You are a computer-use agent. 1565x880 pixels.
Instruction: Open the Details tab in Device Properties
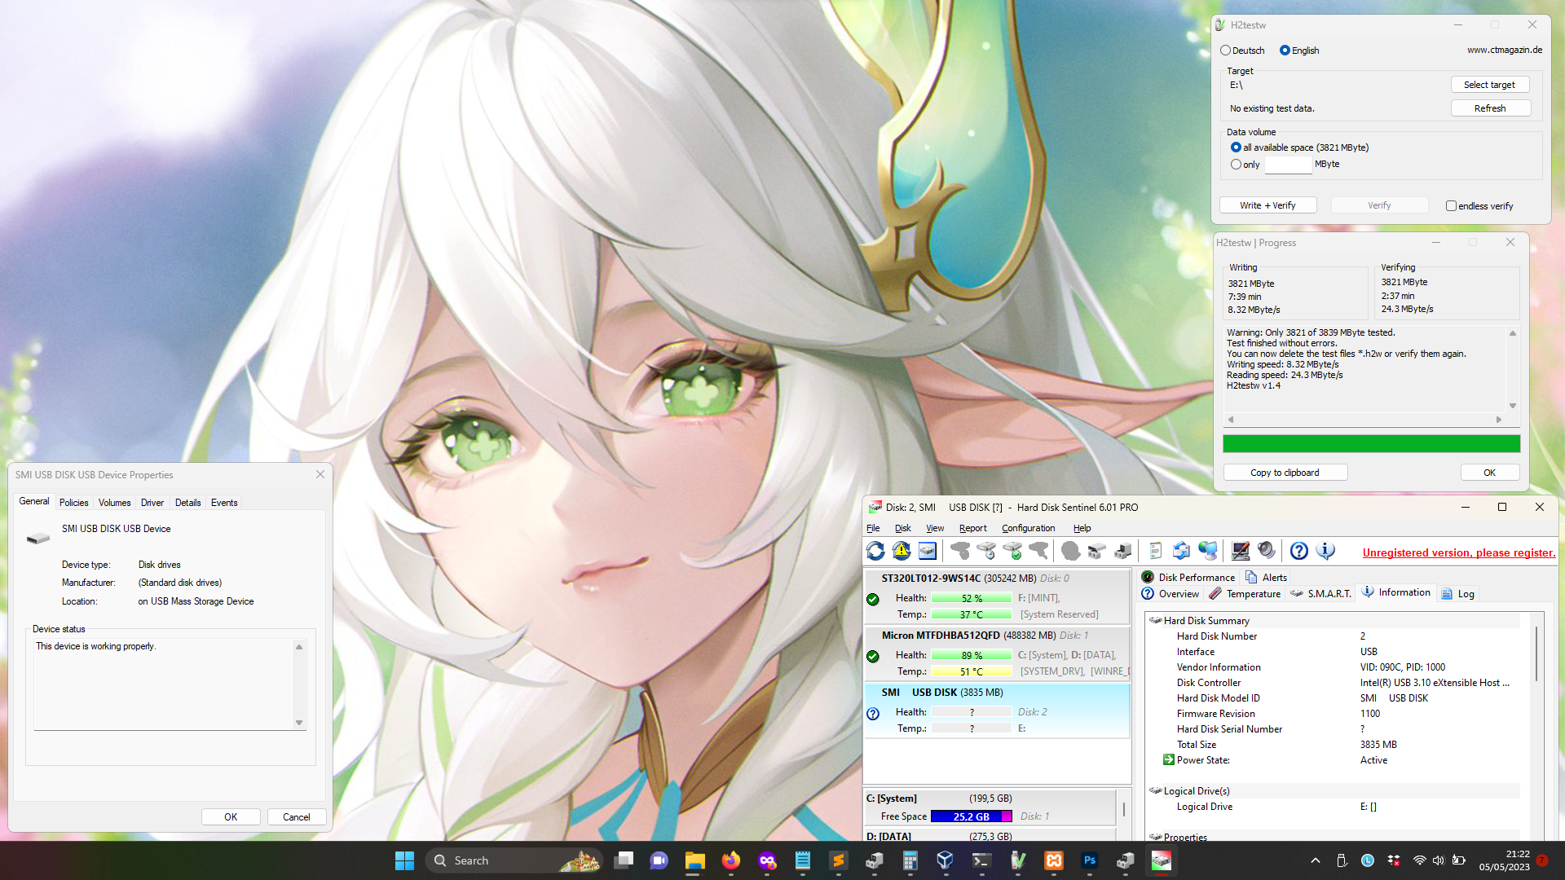point(187,503)
